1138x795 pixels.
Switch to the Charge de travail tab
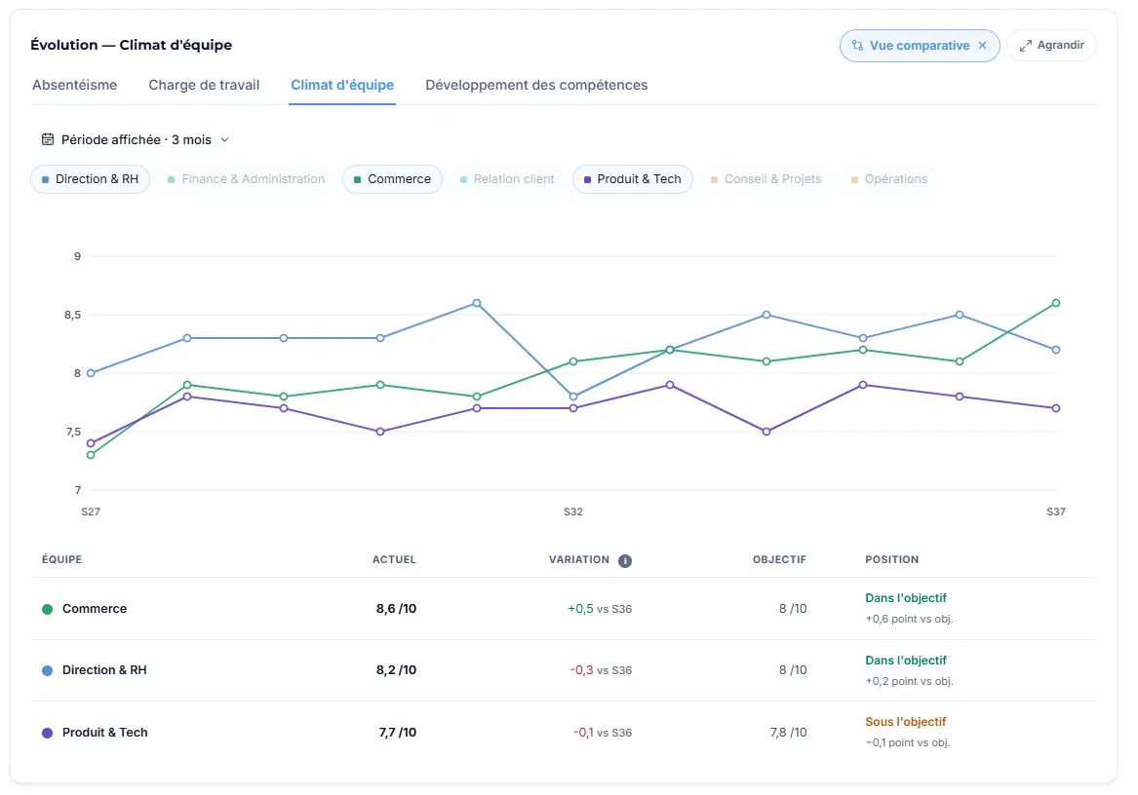click(x=204, y=85)
